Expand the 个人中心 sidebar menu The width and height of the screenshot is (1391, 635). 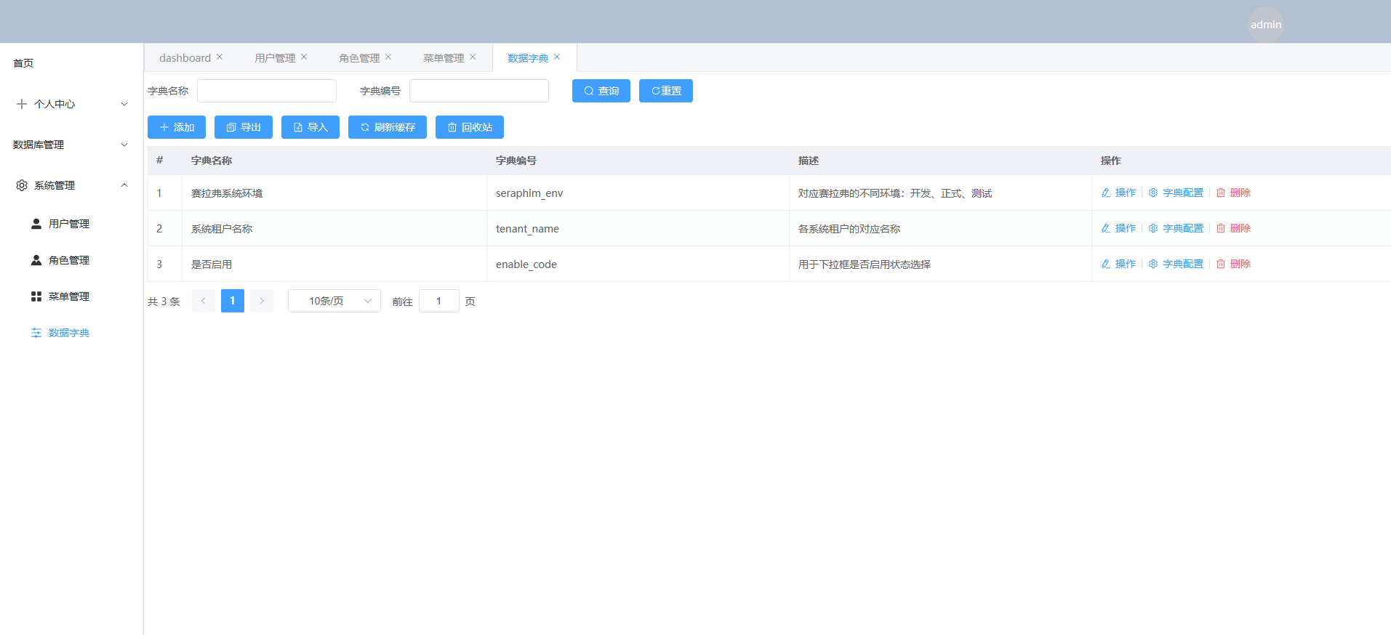(x=71, y=104)
